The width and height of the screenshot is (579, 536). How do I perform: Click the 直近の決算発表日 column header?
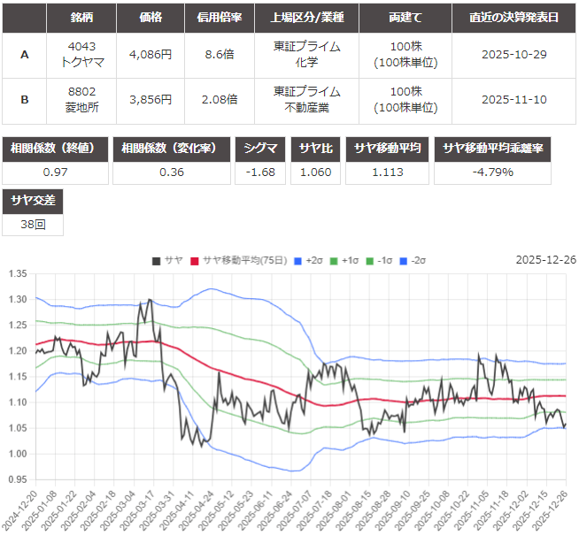pyautogui.click(x=513, y=18)
